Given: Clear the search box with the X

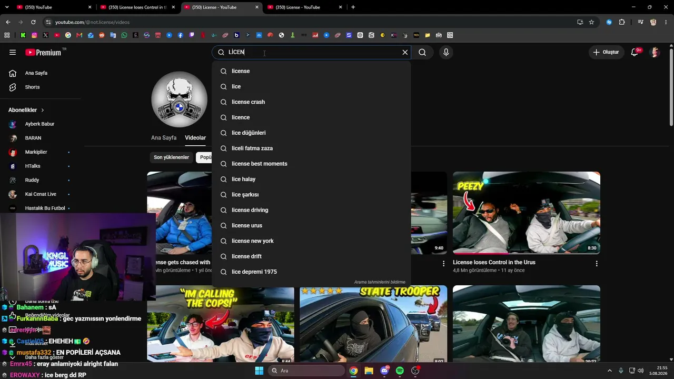Looking at the screenshot, I should pyautogui.click(x=405, y=52).
